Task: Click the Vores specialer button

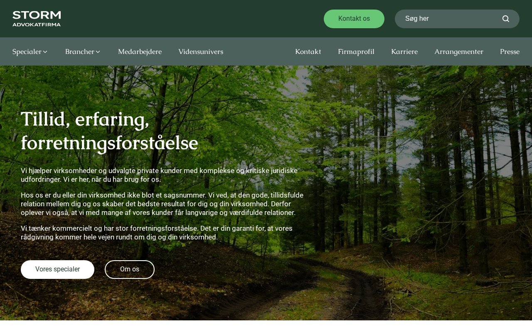Action: click(x=57, y=269)
